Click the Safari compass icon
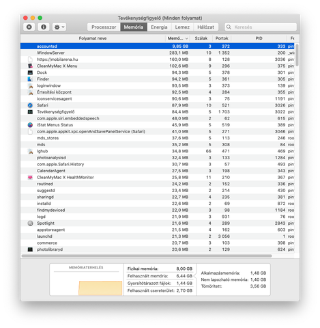Screen dimensions: 320x328 click(30, 105)
